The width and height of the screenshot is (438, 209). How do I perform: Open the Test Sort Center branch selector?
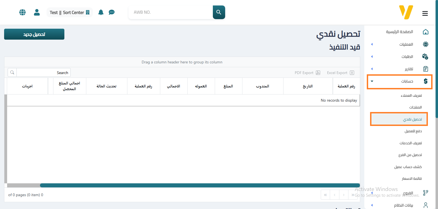click(x=70, y=12)
